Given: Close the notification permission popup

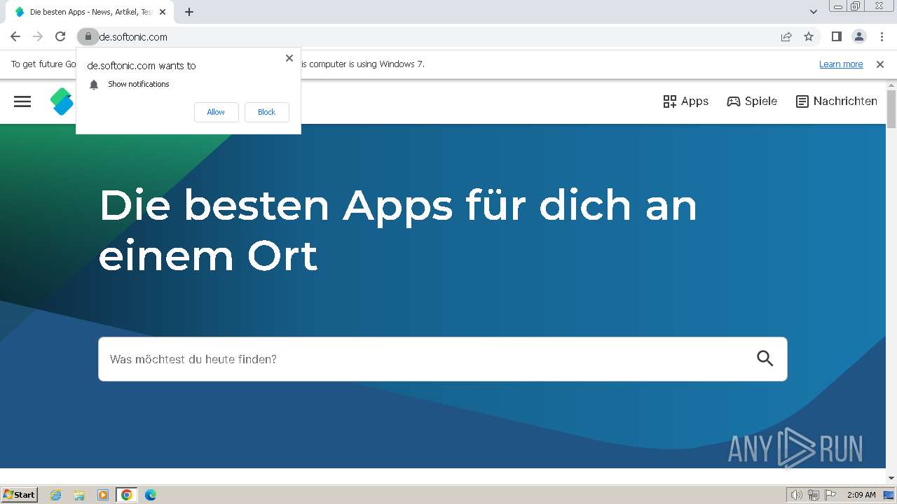Looking at the screenshot, I should [289, 58].
